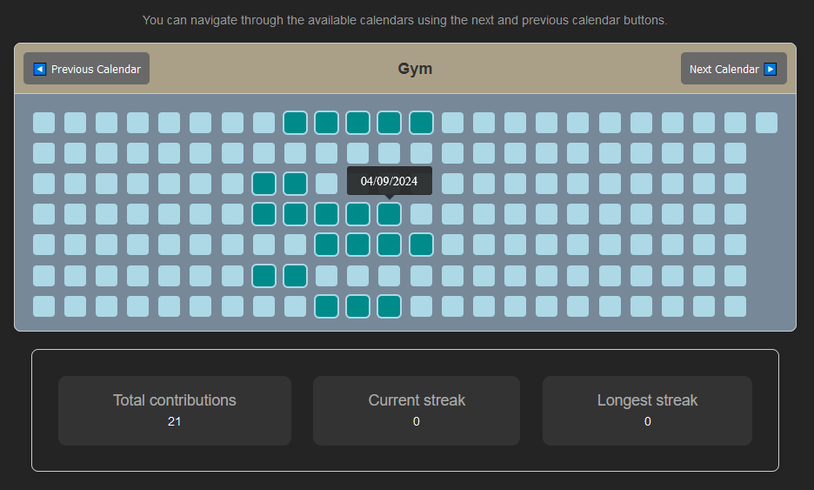Select the extra day cell at the top row's far right end
814x490 pixels.
[766, 123]
